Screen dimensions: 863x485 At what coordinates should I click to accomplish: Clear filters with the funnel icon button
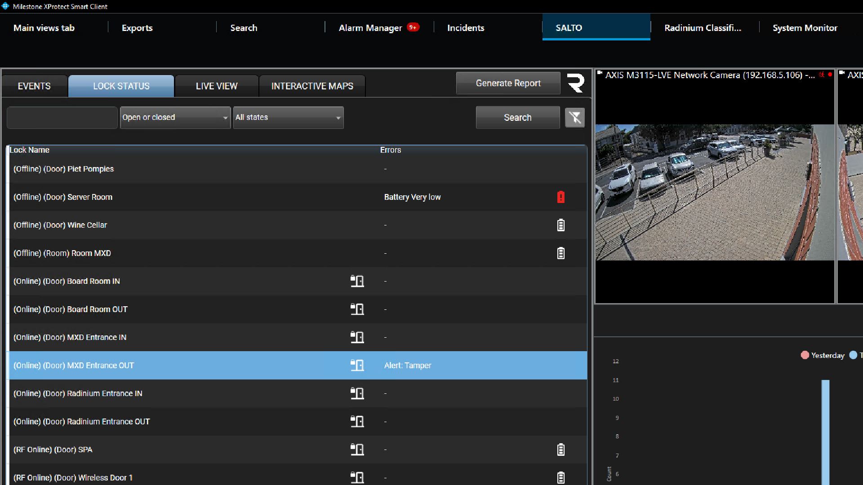[575, 118]
